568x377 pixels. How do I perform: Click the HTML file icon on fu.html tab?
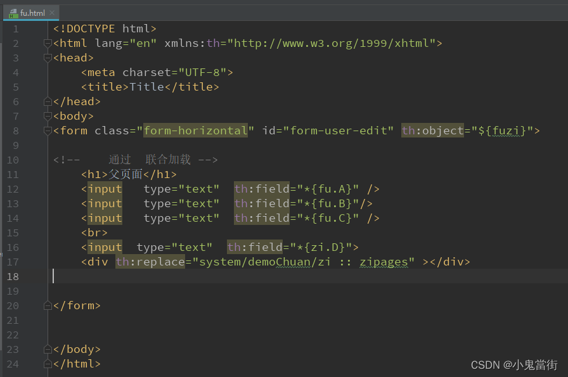point(13,13)
